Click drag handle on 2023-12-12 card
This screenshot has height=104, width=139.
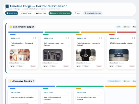(x=67, y=92)
